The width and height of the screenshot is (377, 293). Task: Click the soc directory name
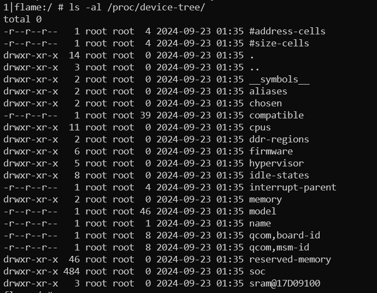point(257,271)
